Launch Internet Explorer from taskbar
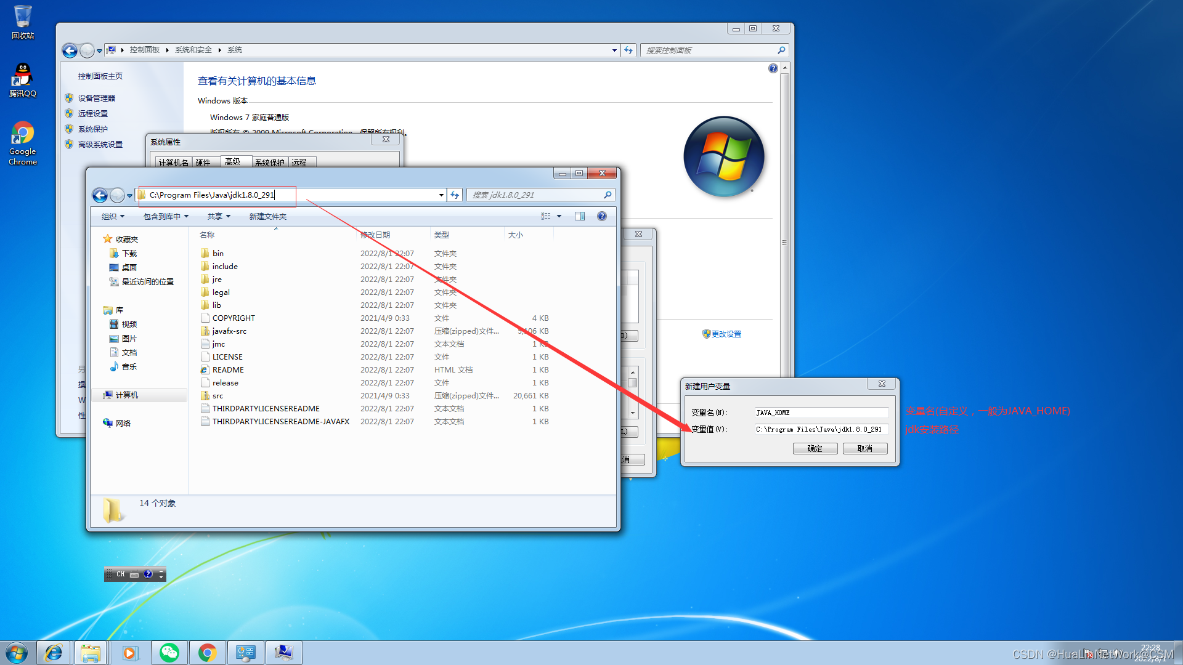Viewport: 1183px width, 665px height. (x=54, y=653)
